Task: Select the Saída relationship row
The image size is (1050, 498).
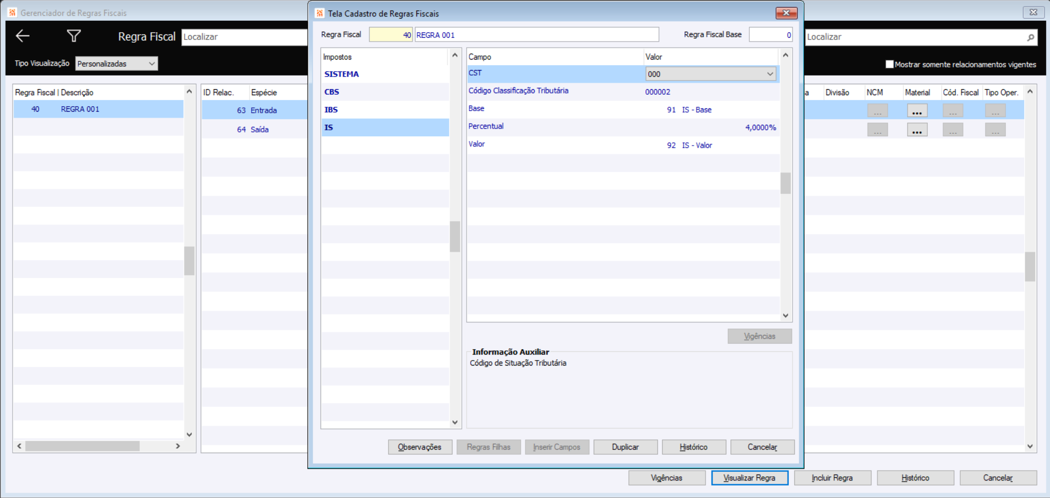Action: point(255,129)
